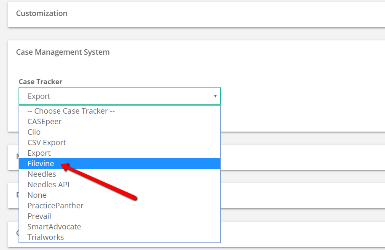
Task: Open the Case Tracker dropdown arrow
Action: pyautogui.click(x=215, y=96)
